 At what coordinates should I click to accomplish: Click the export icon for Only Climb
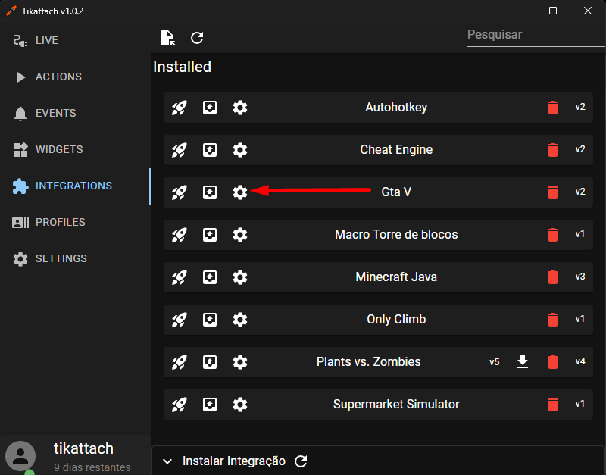210,320
